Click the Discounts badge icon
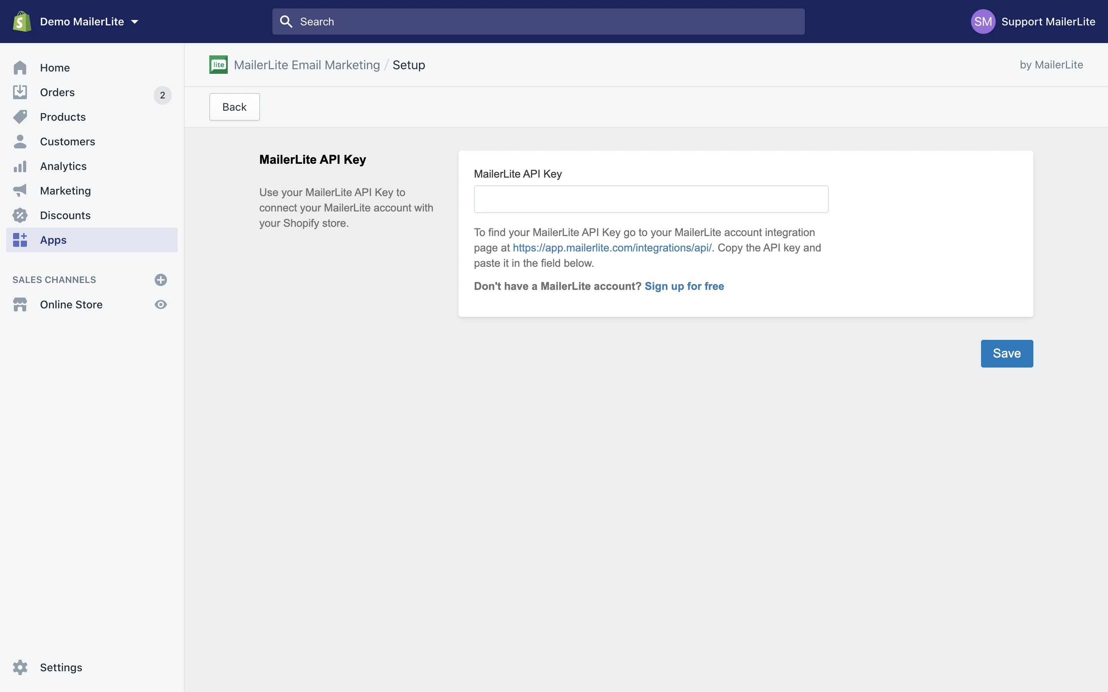This screenshot has height=692, width=1108. tap(20, 215)
